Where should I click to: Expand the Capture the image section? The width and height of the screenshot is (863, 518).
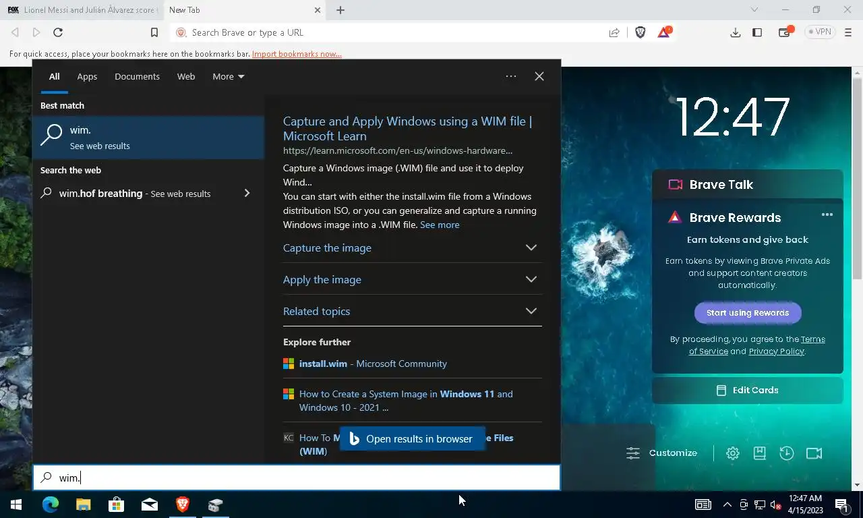coord(412,248)
